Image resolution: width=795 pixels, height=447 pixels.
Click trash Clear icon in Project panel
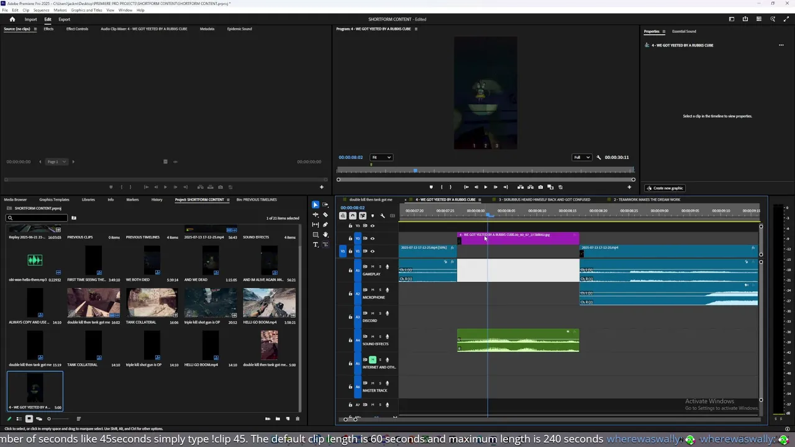click(x=297, y=418)
